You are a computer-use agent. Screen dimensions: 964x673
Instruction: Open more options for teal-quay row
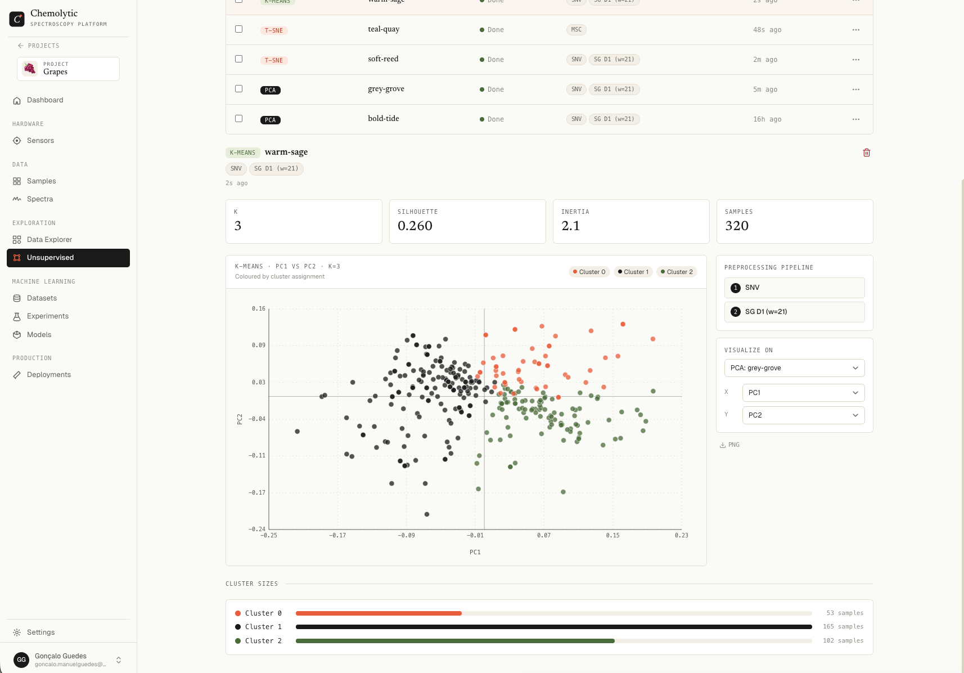pos(856,30)
